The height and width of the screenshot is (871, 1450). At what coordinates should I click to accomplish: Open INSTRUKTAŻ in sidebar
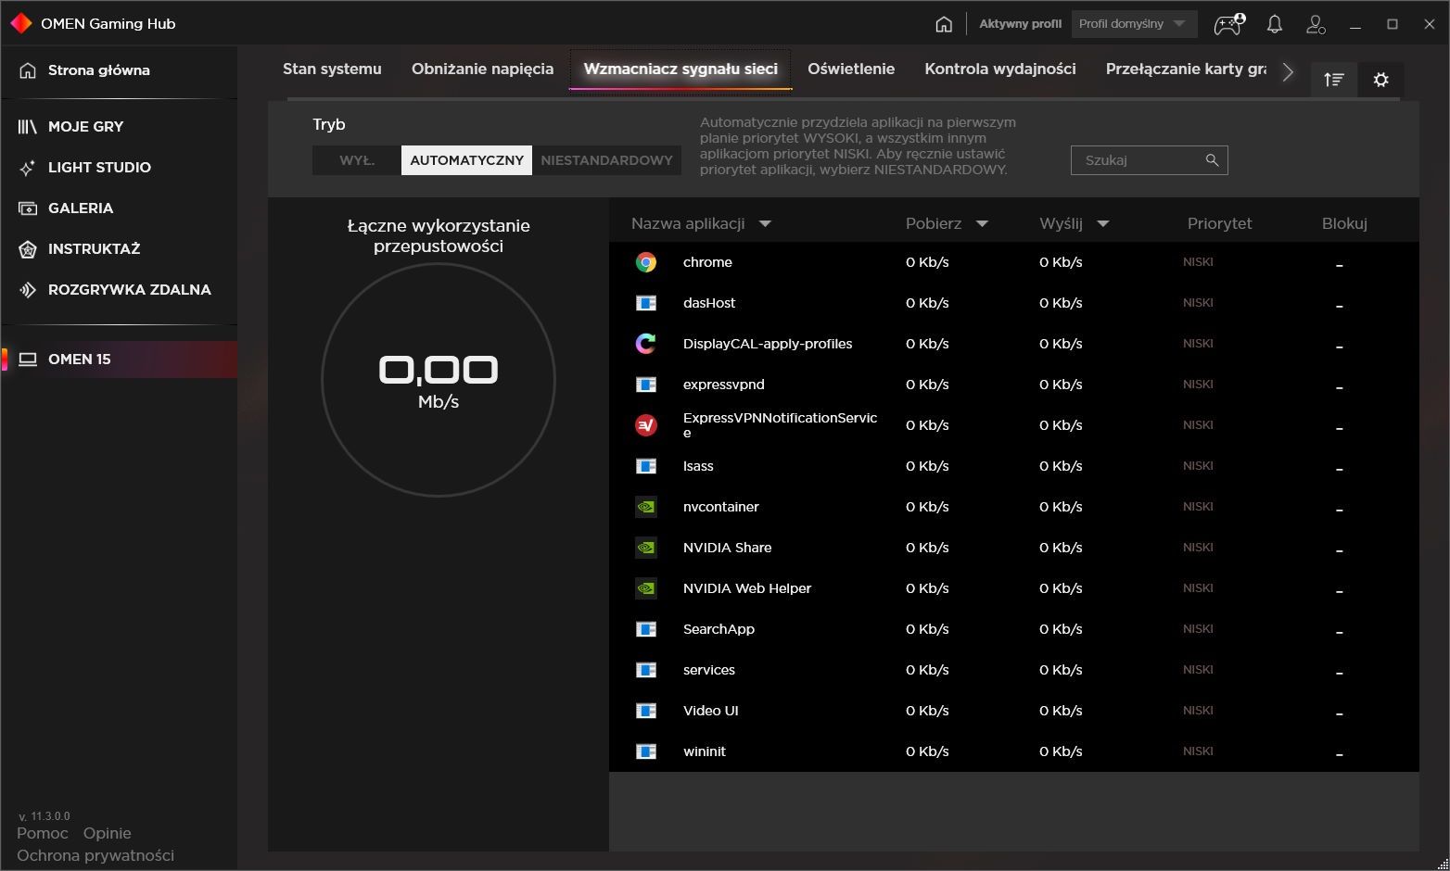[x=119, y=248]
